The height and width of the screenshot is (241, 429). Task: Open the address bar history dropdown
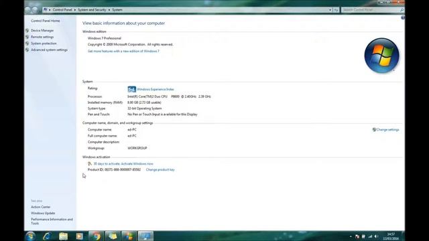click(330, 10)
